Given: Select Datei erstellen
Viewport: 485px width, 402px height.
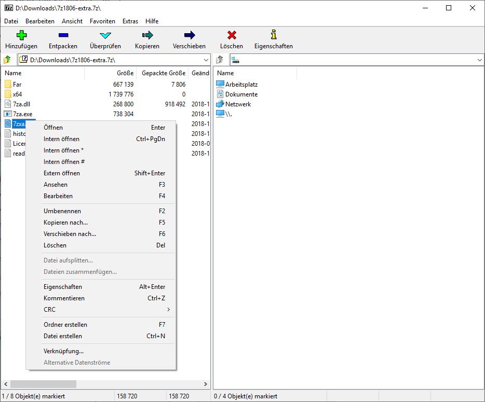Looking at the screenshot, I should pyautogui.click(x=101, y=336).
